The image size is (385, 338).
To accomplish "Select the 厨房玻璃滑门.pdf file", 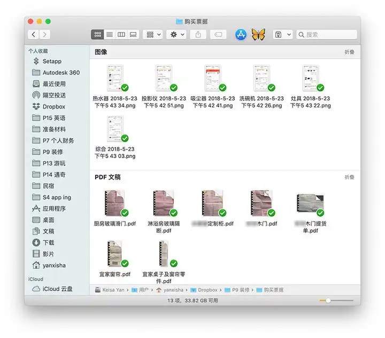I will 115,208.
